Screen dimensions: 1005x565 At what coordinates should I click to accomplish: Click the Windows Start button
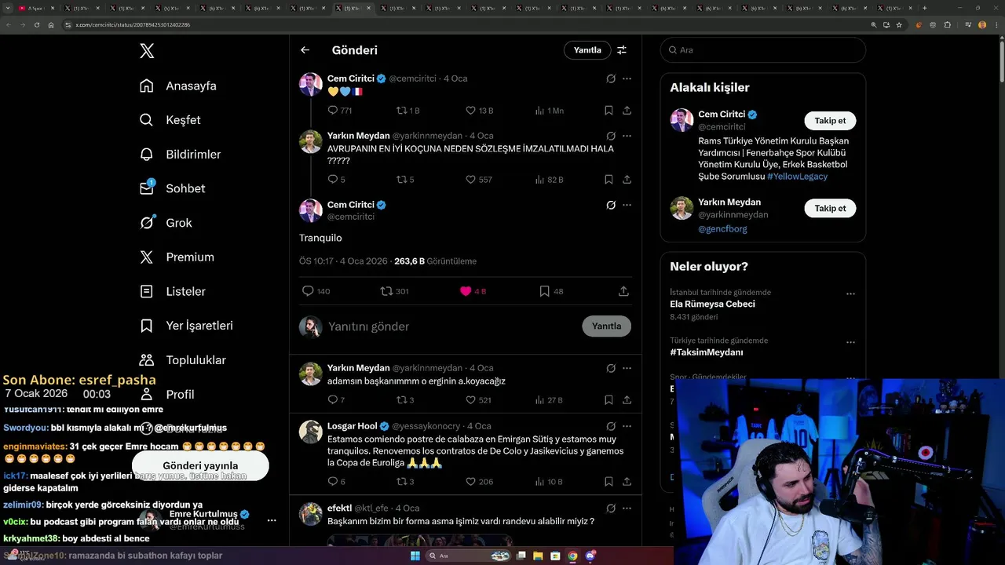point(415,556)
